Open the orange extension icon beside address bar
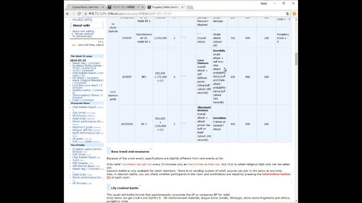The width and height of the screenshot is (362, 203). pos(294,14)
